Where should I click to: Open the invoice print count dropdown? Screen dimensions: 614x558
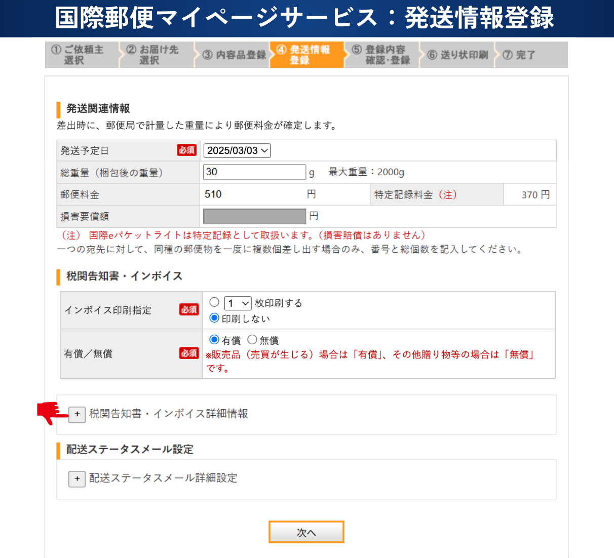point(238,303)
